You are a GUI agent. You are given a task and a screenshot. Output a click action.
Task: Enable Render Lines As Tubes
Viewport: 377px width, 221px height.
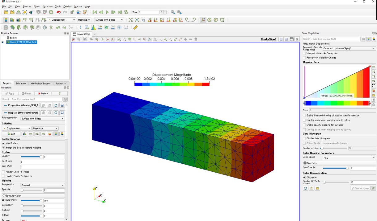tap(3, 172)
